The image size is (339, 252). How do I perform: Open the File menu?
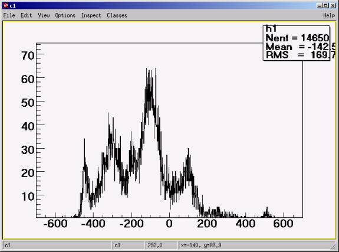tap(9, 15)
